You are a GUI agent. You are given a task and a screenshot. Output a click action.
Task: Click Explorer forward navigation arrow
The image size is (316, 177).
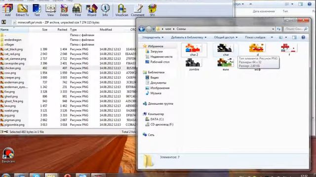pyautogui.click(x=149, y=29)
